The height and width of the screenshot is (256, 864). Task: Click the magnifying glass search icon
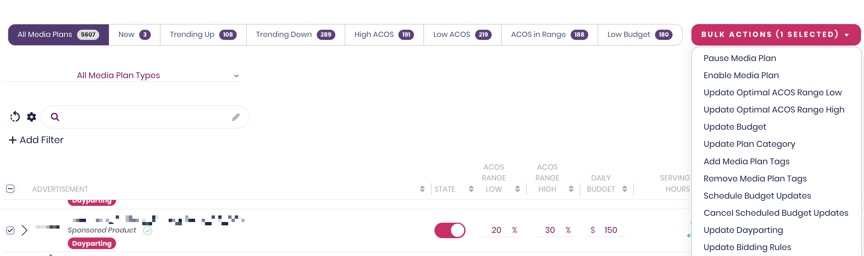tap(55, 117)
